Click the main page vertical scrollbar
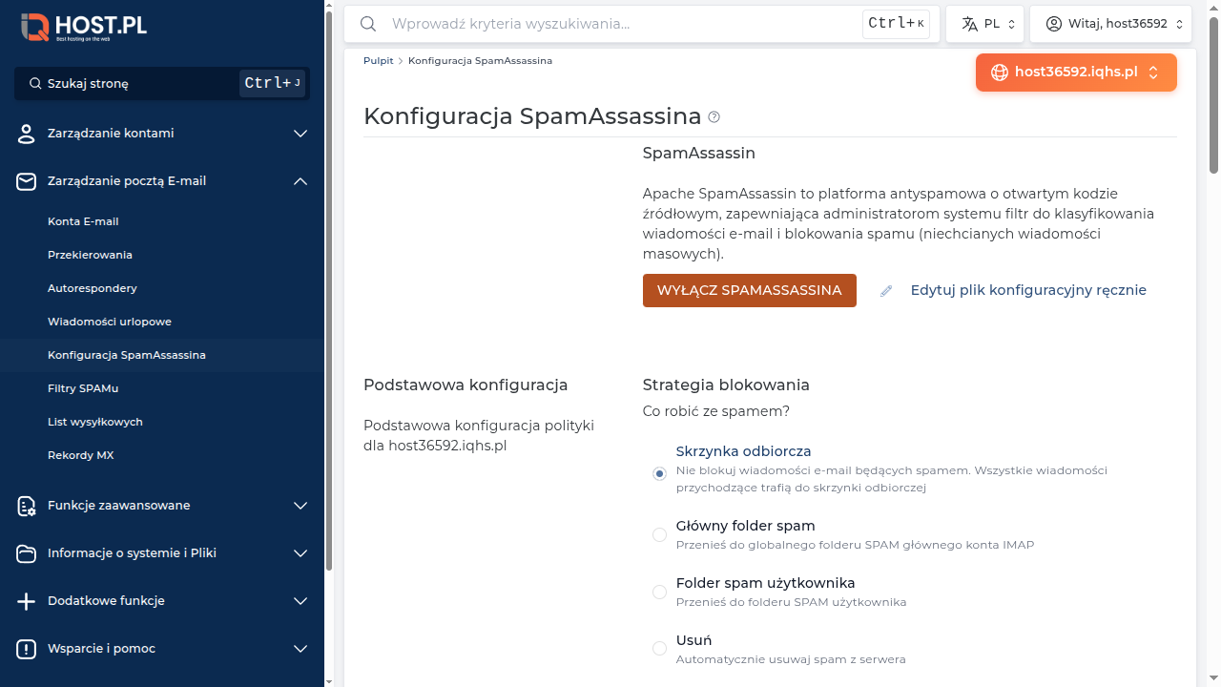1221x687 pixels. 1214,95
